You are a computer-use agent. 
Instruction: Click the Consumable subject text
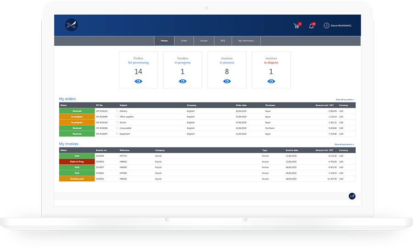(125, 128)
